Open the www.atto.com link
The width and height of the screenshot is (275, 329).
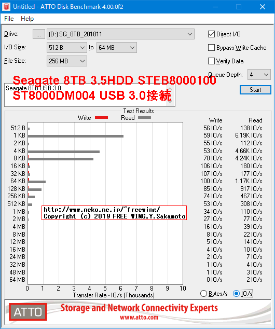(139, 317)
